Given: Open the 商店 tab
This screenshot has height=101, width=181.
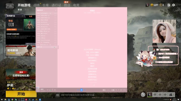Looking at the screenshot, I should (x=67, y=5).
